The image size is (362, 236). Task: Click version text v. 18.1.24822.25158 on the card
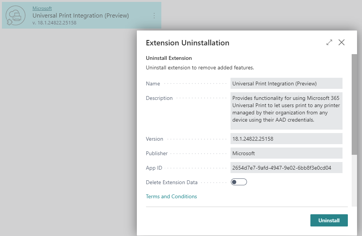coord(54,22)
